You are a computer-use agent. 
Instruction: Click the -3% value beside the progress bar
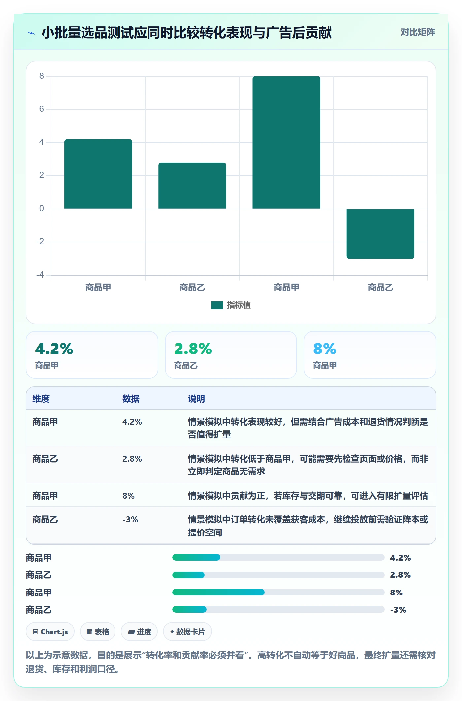click(398, 610)
